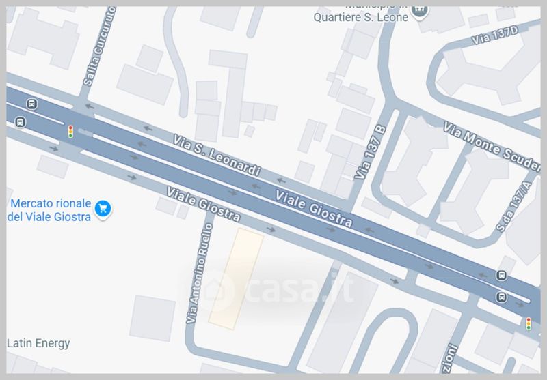The width and height of the screenshot is (547, 380).
Task: Click the traffic light icon near the S.da 137/A end
Action: pos(529,323)
